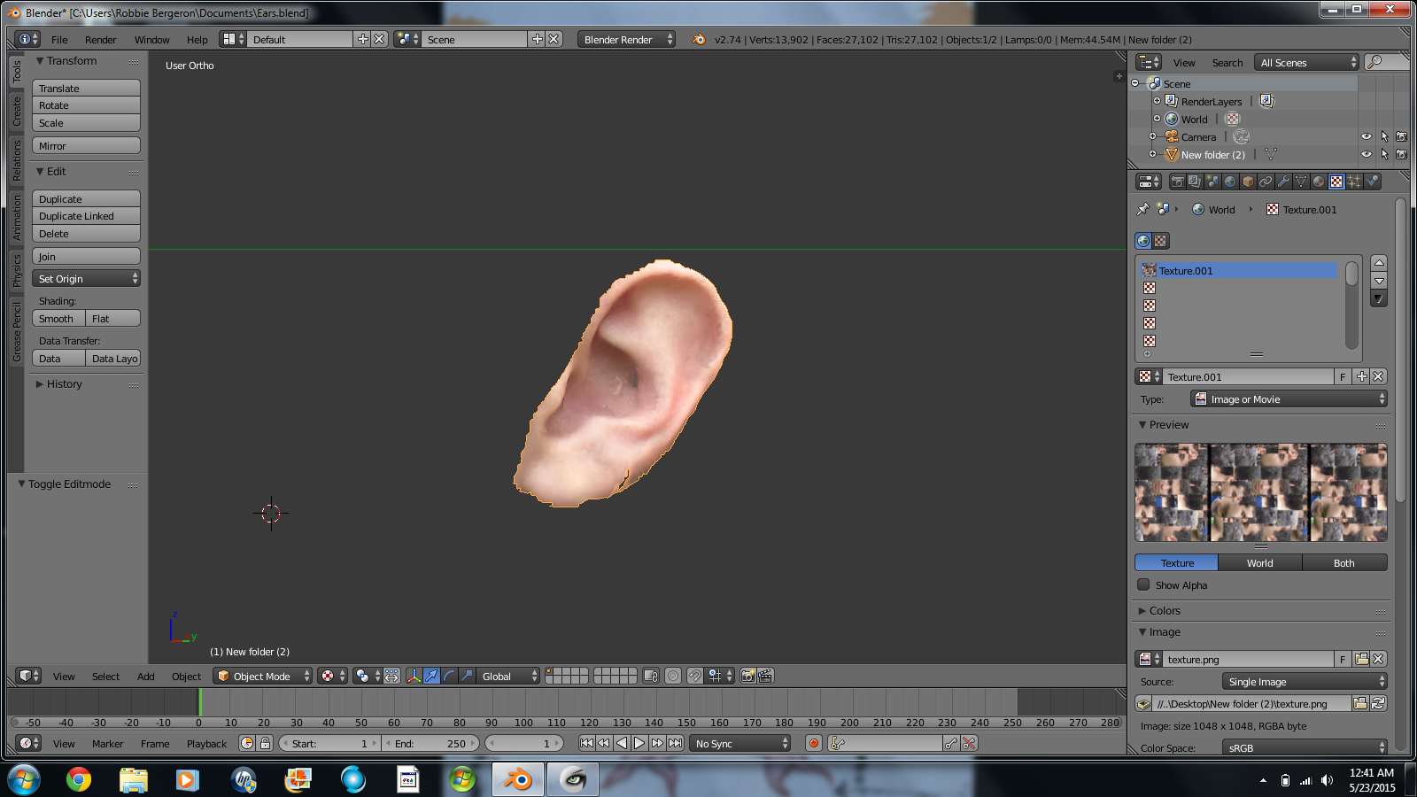Open the Mesh Data tab triangle icon
The height and width of the screenshot is (797, 1417).
pos(1301,182)
